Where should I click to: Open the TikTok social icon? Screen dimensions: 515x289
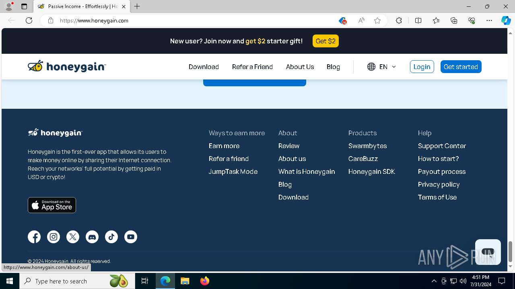(111, 237)
